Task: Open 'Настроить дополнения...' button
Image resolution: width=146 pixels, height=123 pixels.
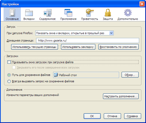Action: tap(121, 96)
